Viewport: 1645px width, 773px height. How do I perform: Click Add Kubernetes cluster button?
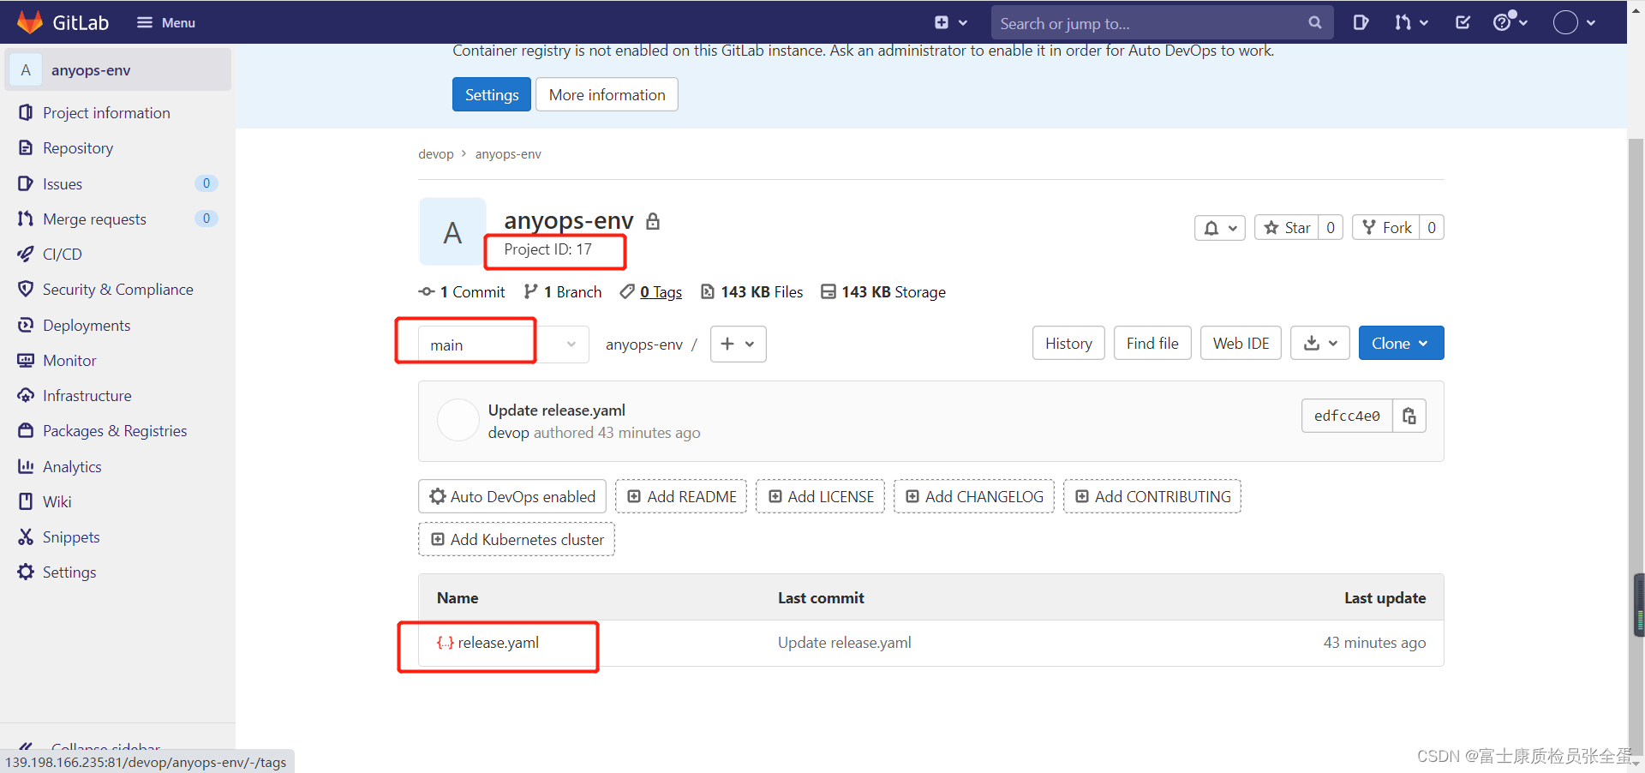(x=517, y=540)
